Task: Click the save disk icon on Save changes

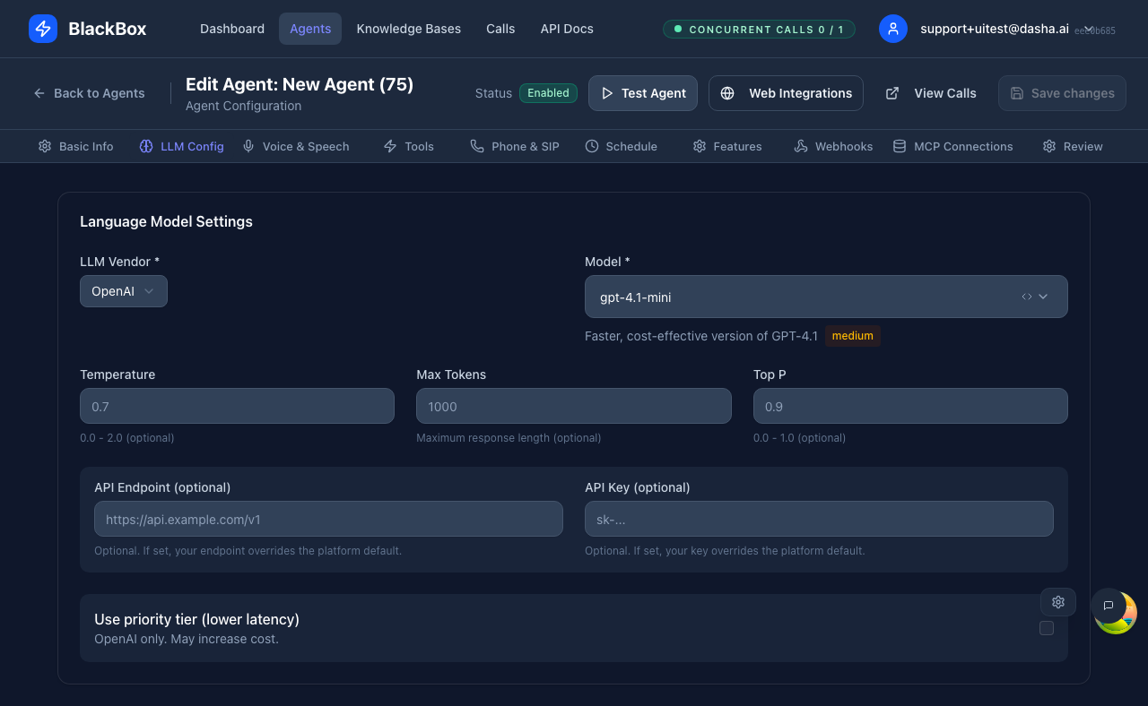Action: tap(1017, 92)
